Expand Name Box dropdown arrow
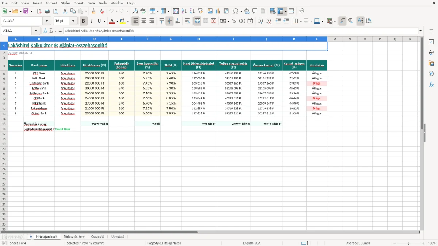Image resolution: width=438 pixels, height=246 pixels. pos(36,31)
